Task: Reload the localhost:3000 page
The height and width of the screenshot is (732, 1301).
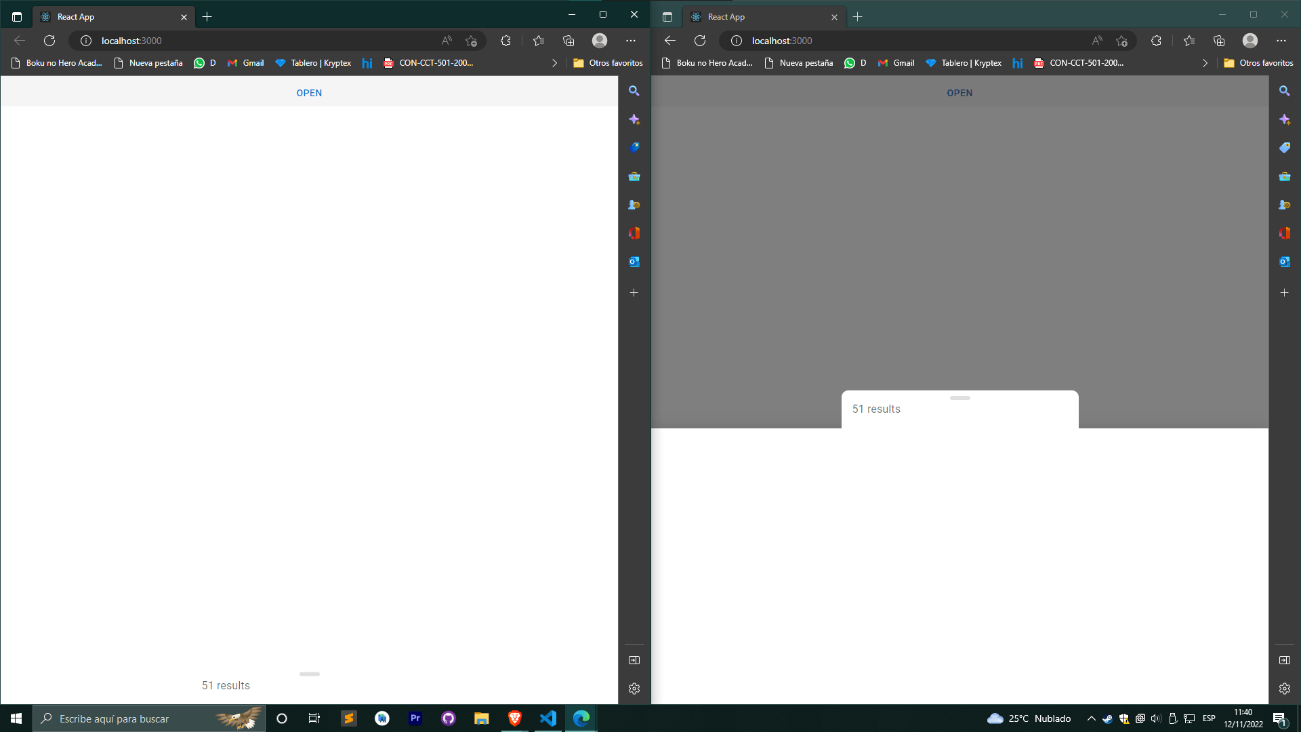Action: click(x=49, y=41)
